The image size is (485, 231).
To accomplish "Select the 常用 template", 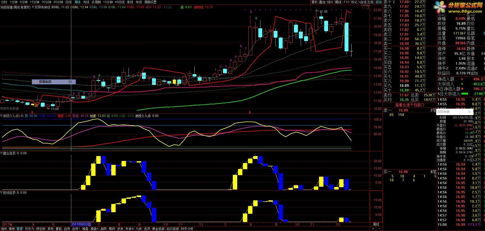I will 50,229.
